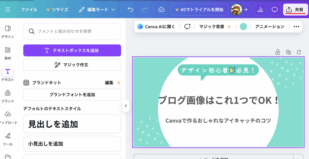The height and width of the screenshot is (159, 309).
Task: Click the teal background color swatch
Action: click(243, 27)
